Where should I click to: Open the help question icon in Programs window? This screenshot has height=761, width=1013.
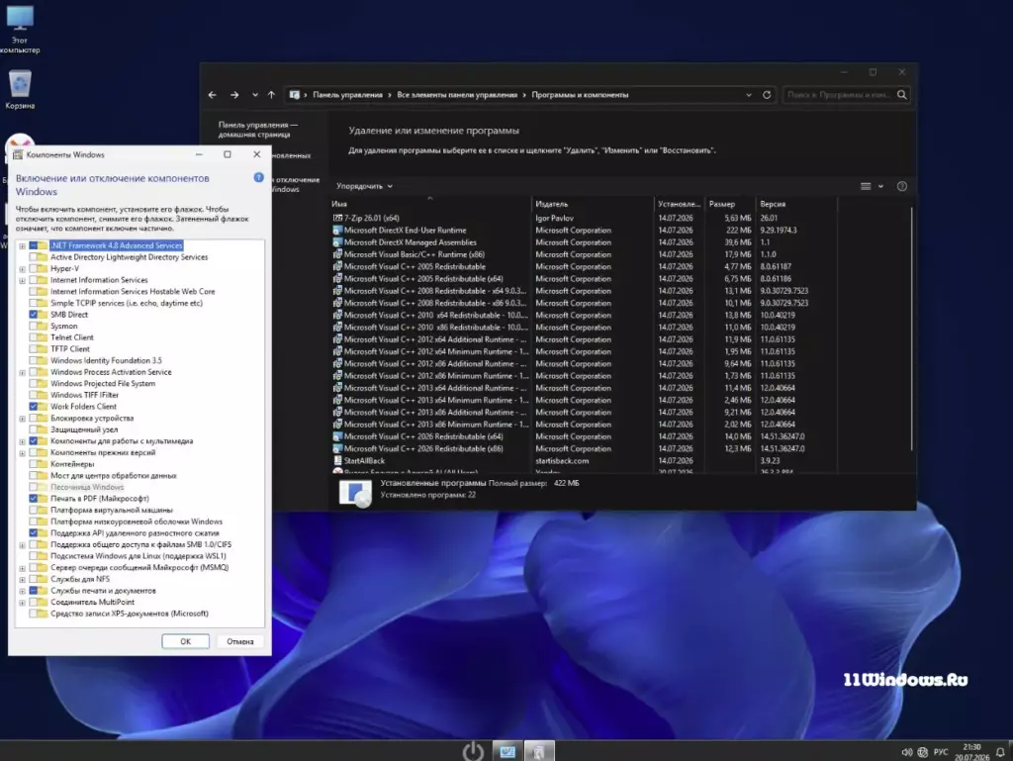[902, 186]
